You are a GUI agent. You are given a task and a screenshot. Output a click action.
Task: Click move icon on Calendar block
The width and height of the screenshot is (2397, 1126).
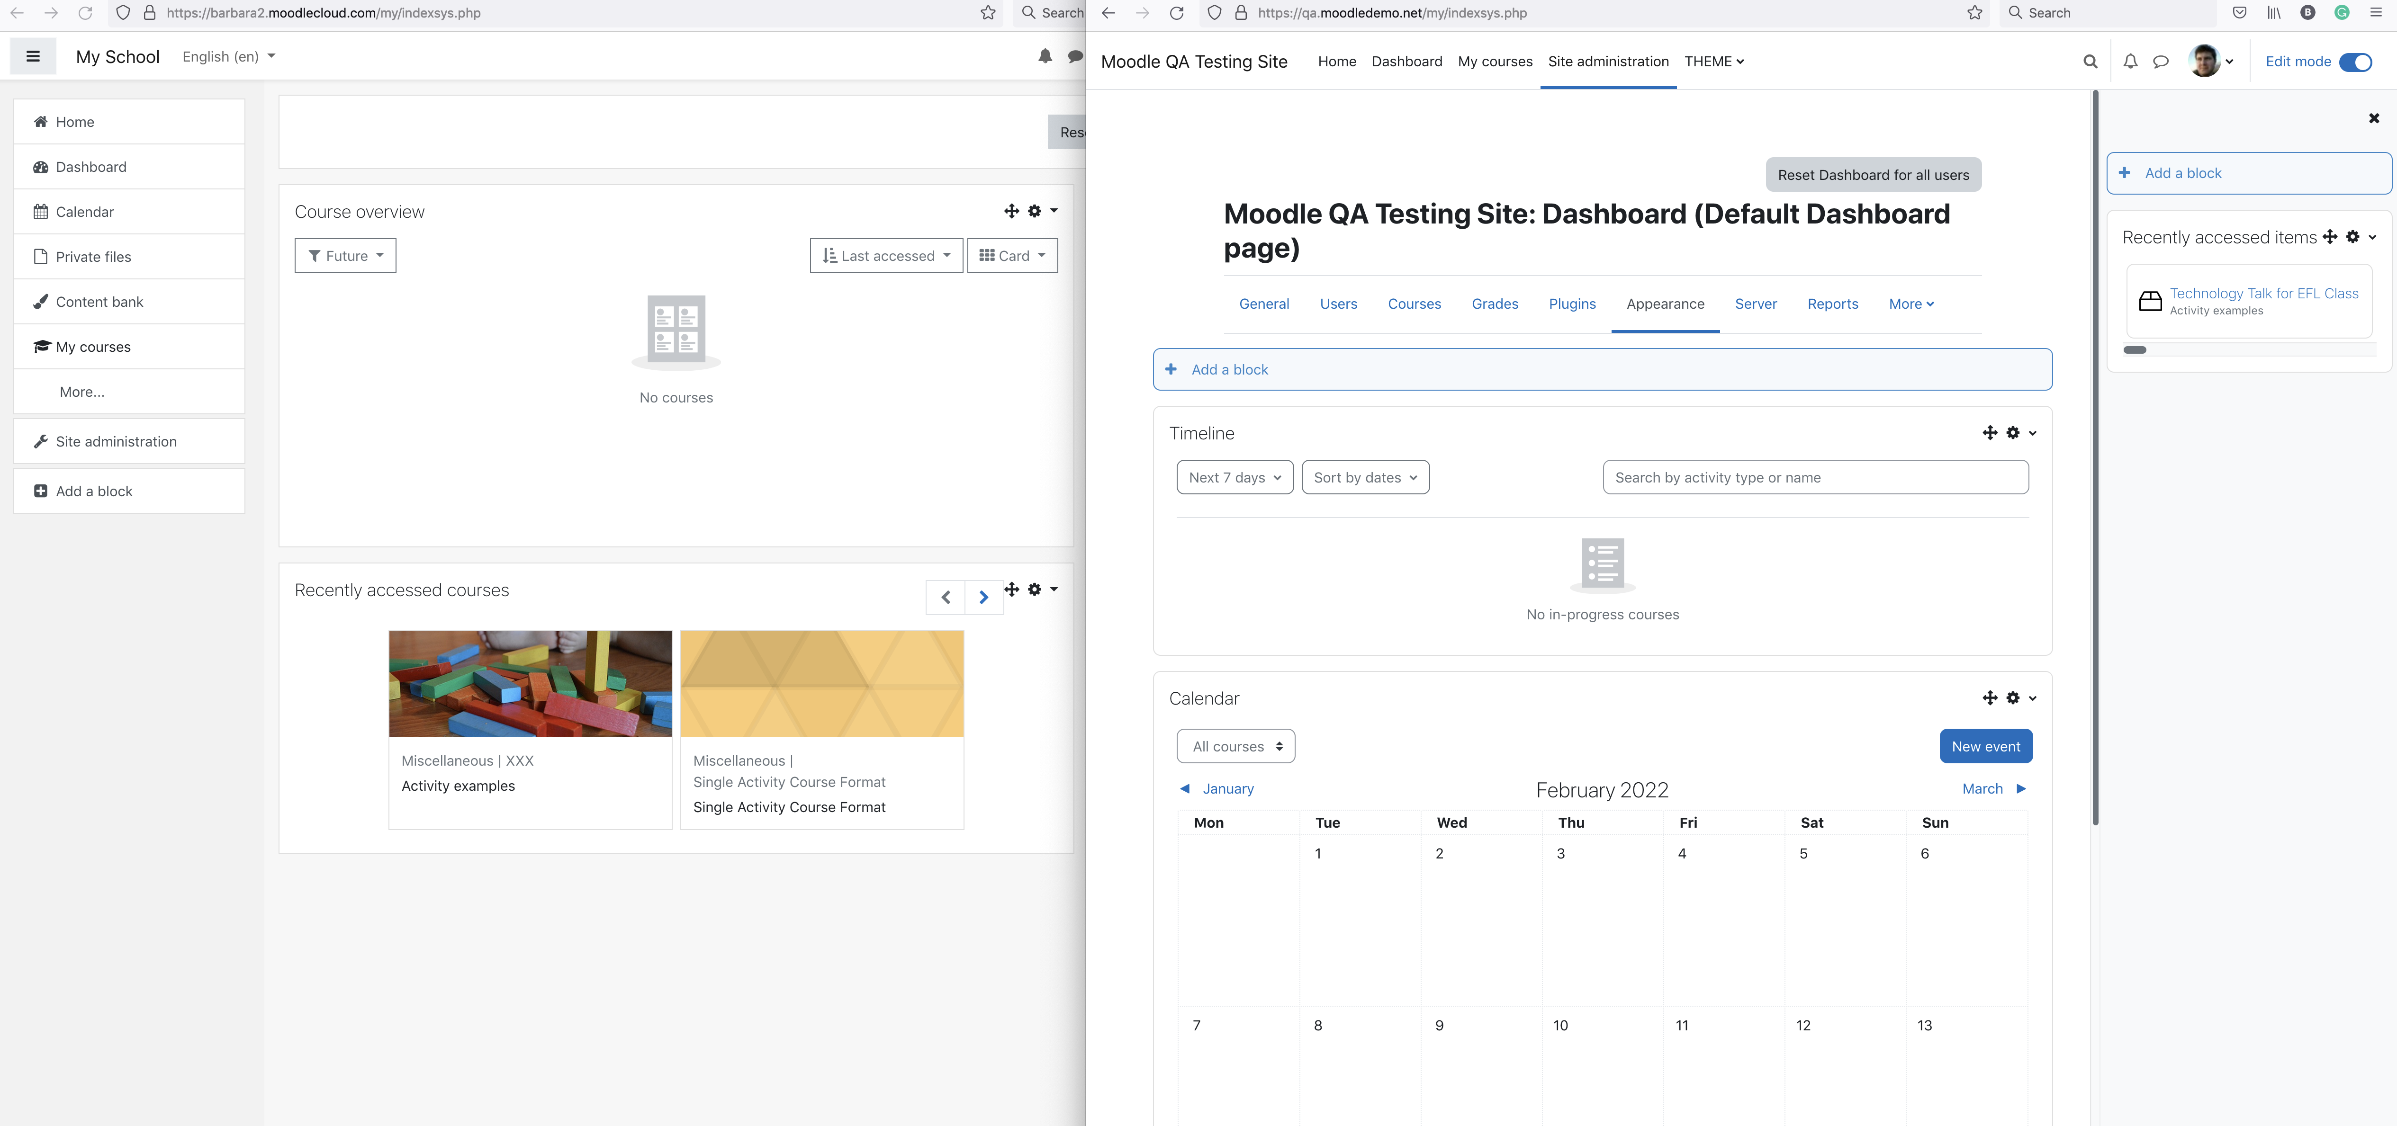coord(1990,698)
